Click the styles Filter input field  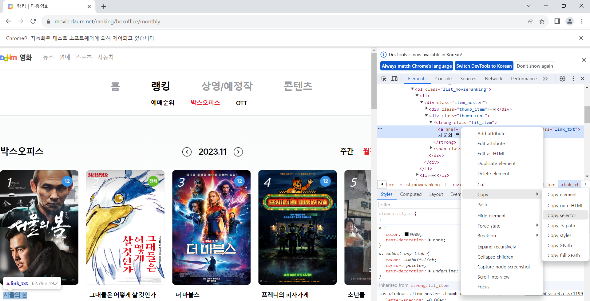(420, 205)
